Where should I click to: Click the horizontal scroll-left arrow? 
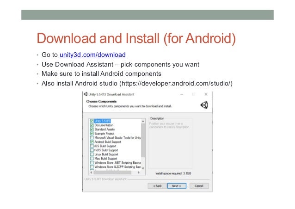(92, 172)
